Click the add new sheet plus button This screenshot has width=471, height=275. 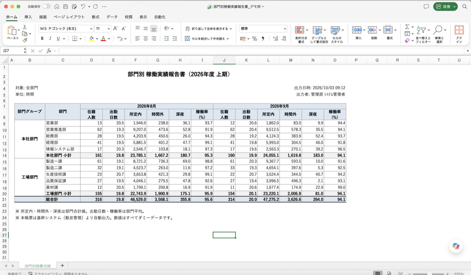coord(62,266)
